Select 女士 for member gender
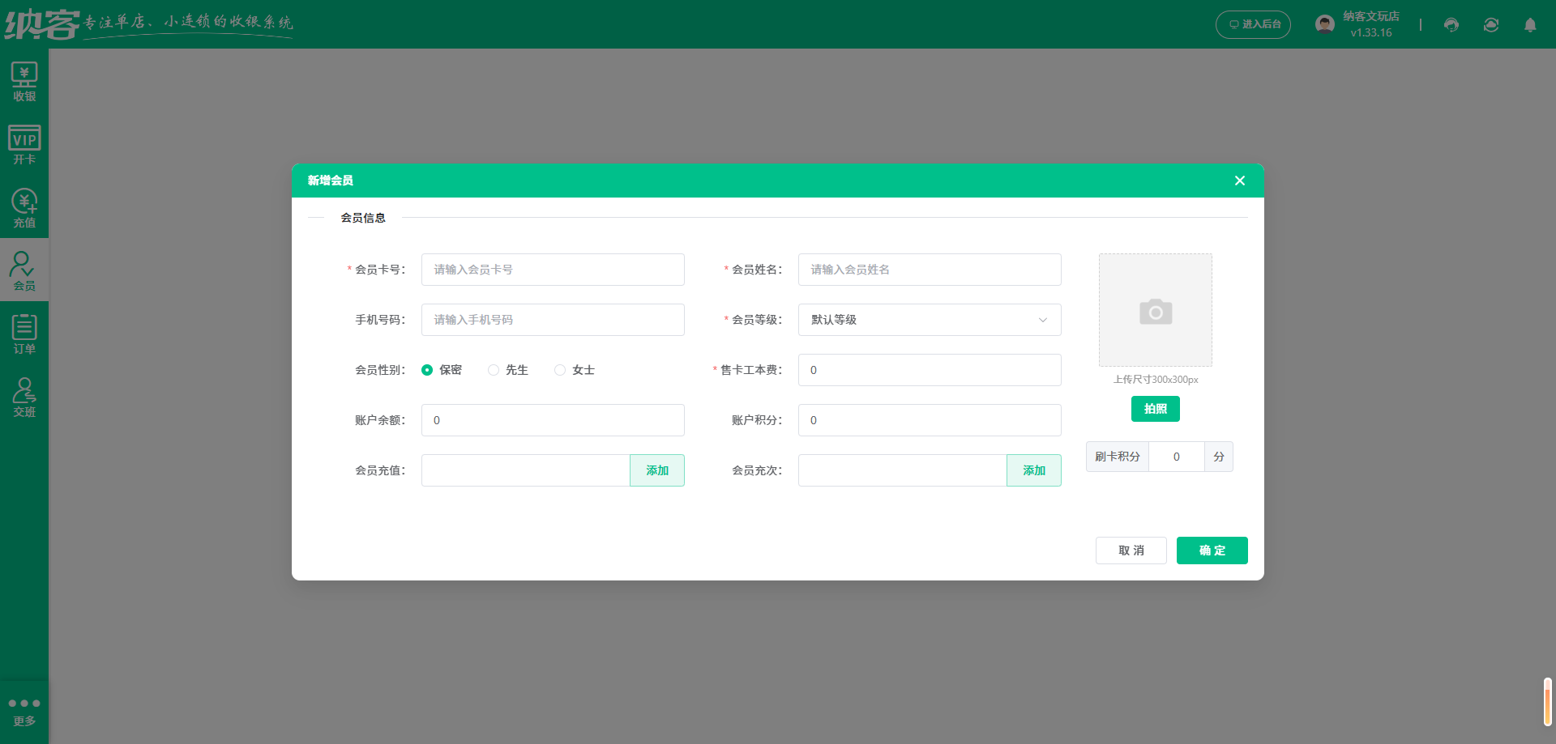 pos(559,370)
